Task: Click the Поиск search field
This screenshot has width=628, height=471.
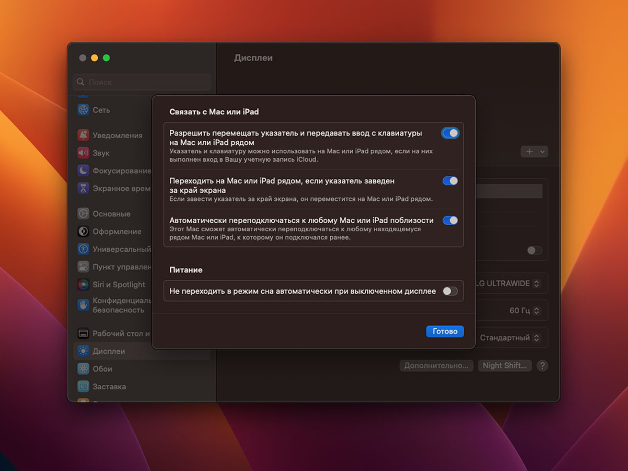Action: click(x=142, y=82)
